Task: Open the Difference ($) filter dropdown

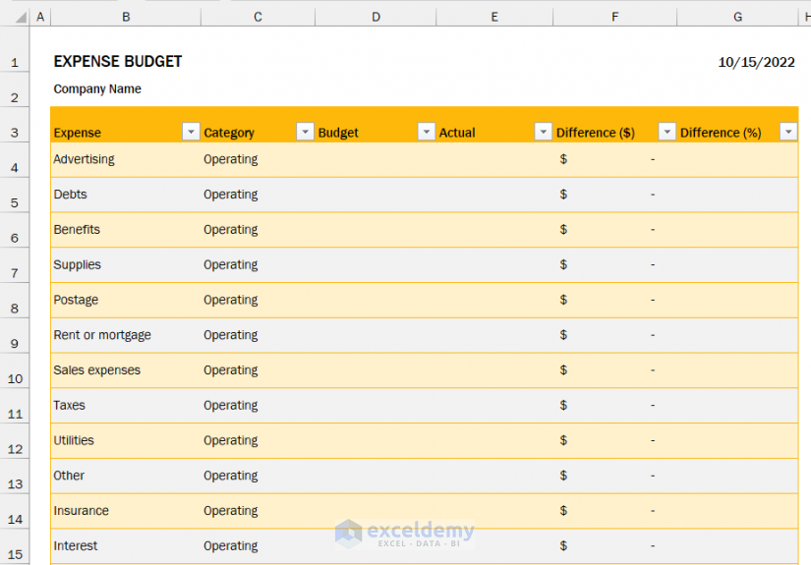Action: pyautogui.click(x=667, y=132)
